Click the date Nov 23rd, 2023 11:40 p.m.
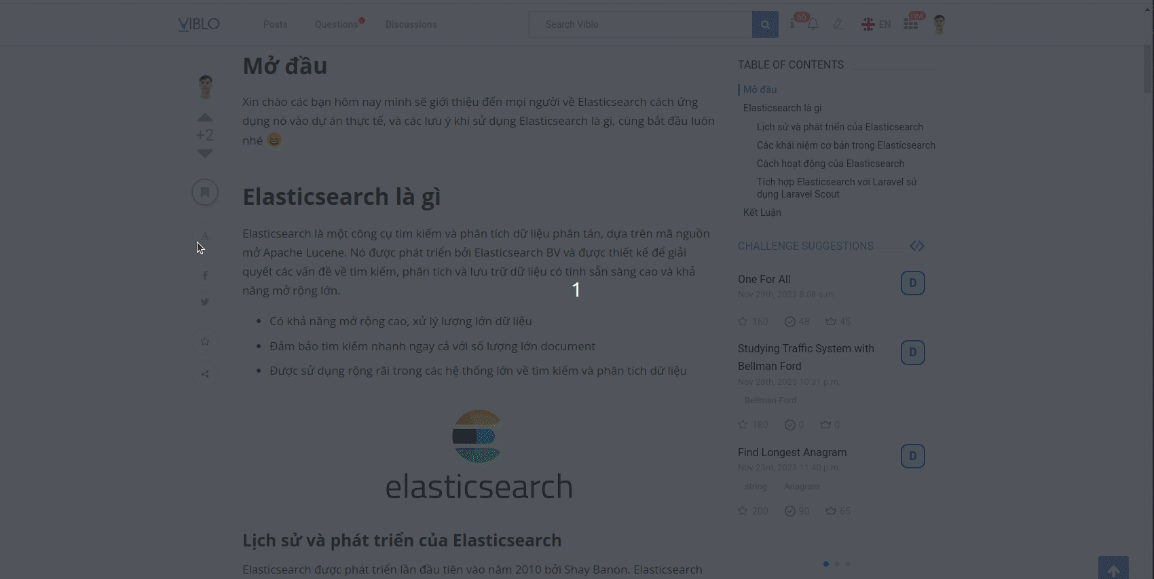The width and height of the screenshot is (1154, 579). (789, 468)
